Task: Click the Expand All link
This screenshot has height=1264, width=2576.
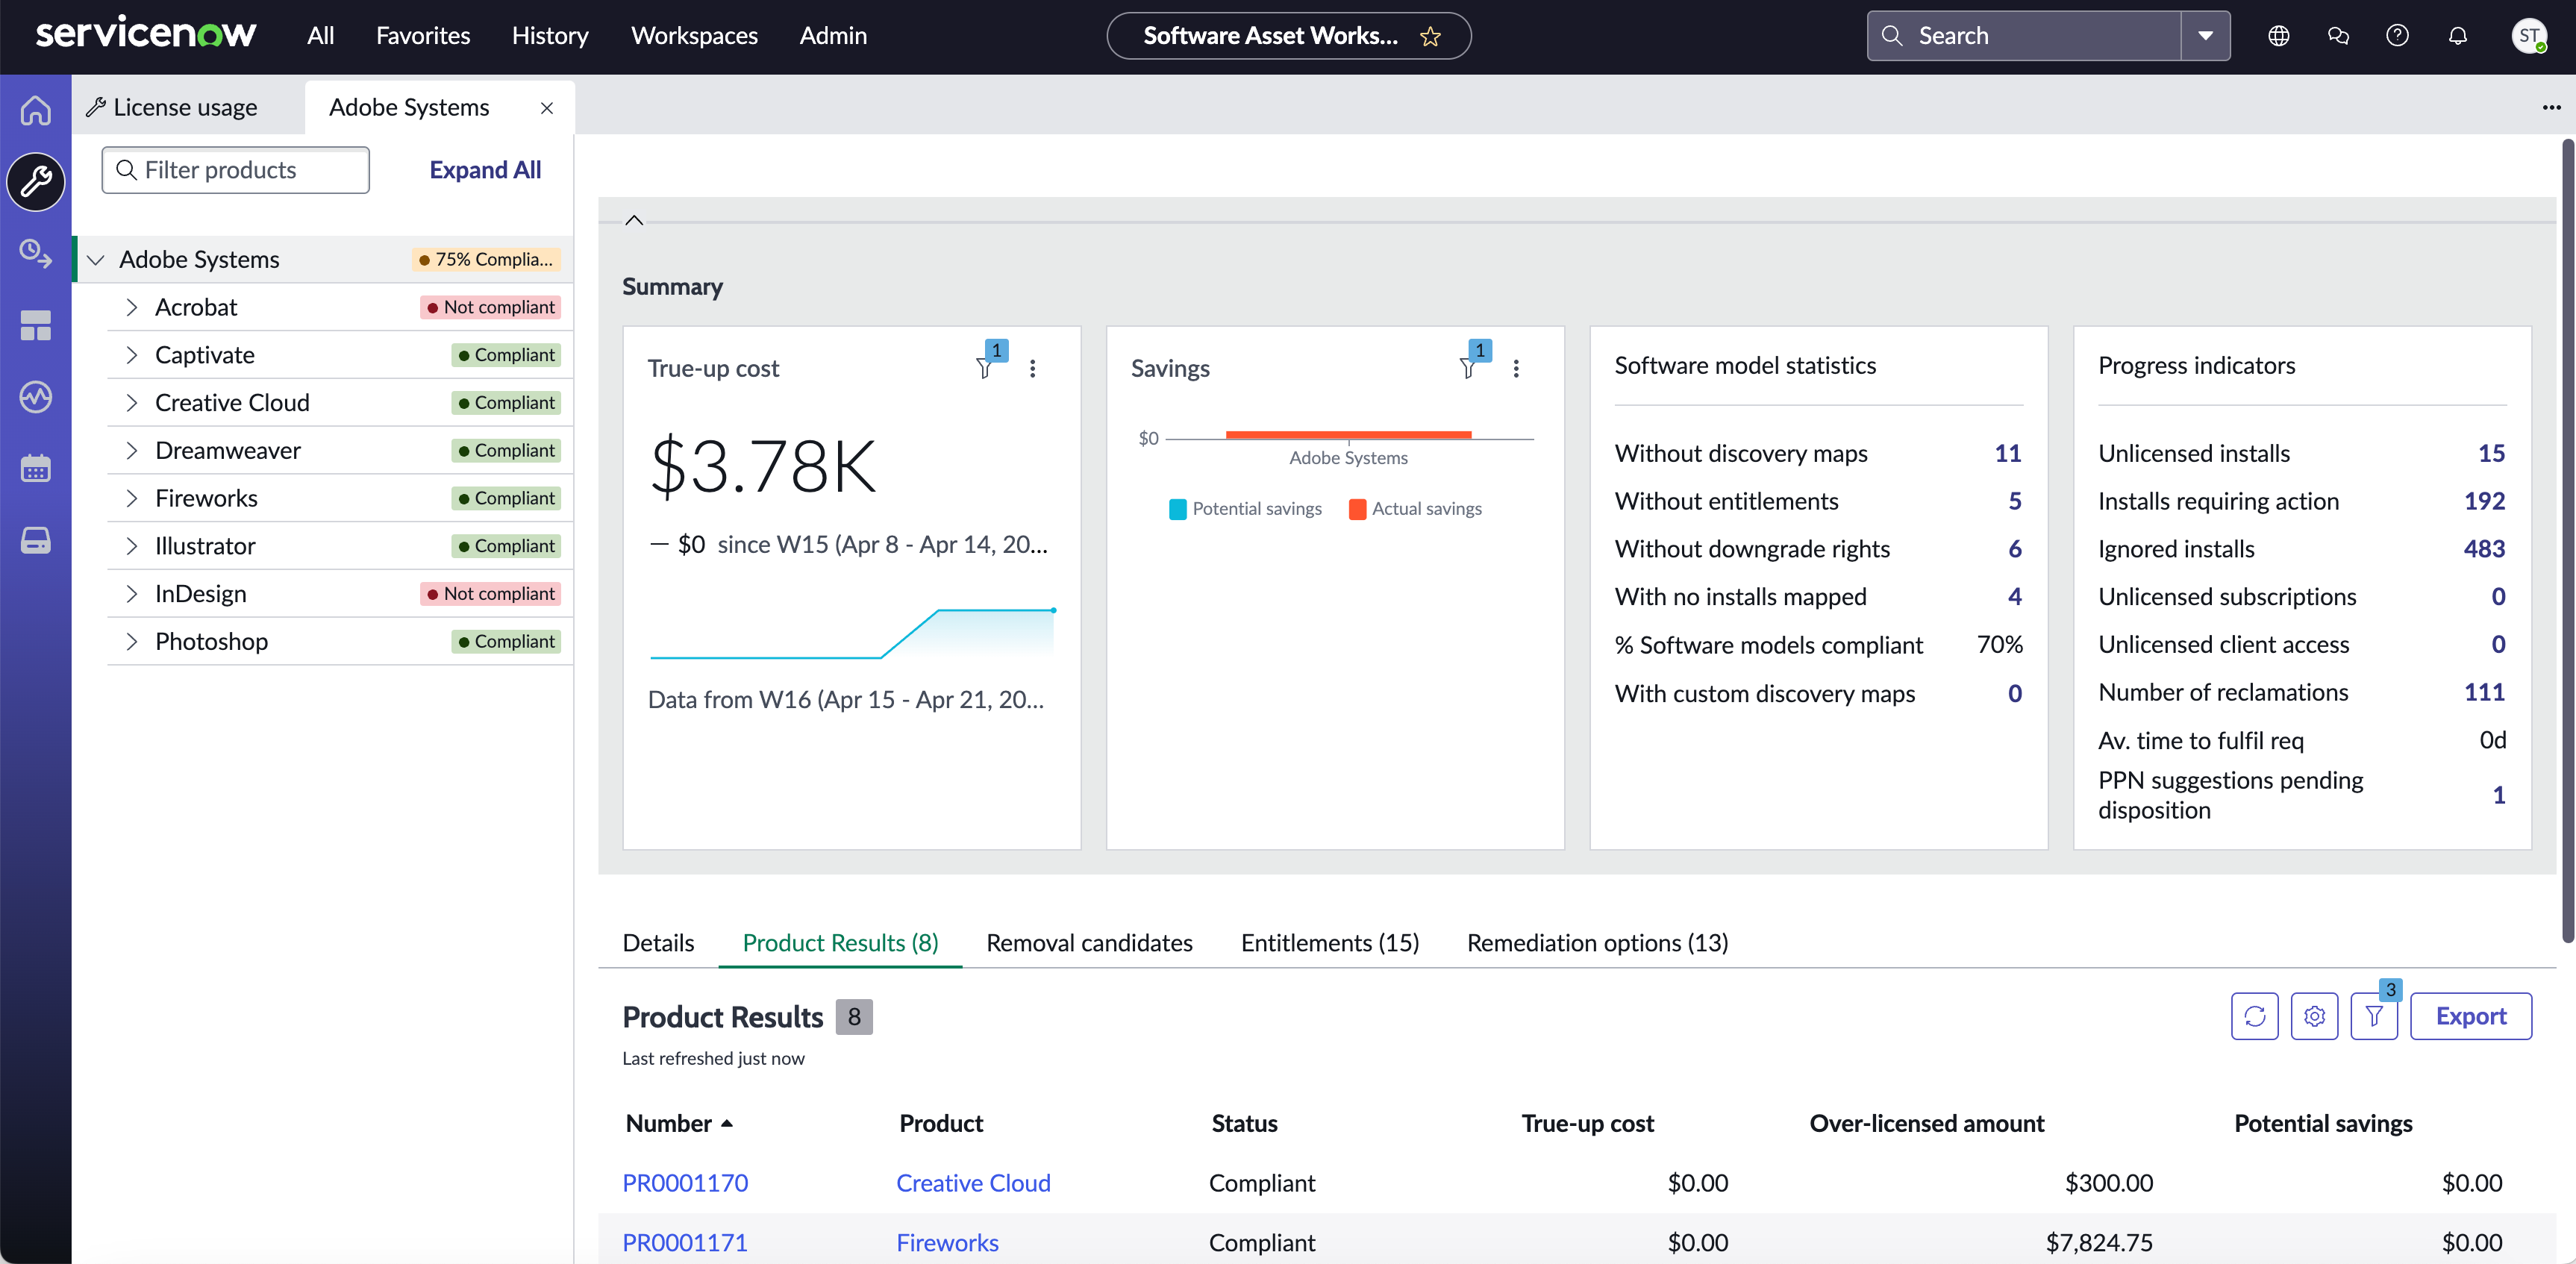Action: (485, 170)
